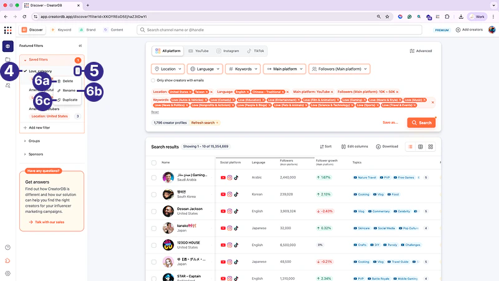Check the 48,500 followers creator row

[154, 262]
